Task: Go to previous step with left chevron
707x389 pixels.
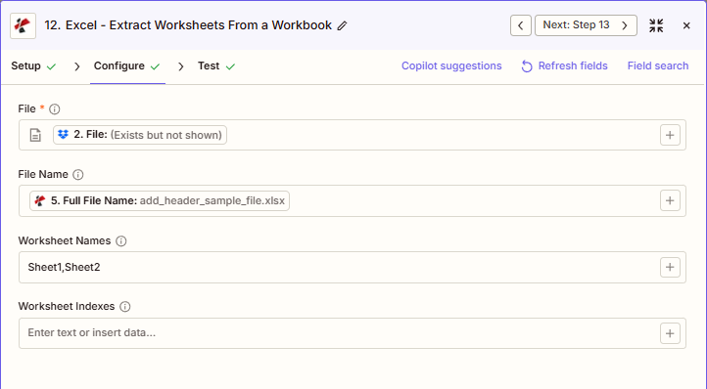Action: (521, 25)
